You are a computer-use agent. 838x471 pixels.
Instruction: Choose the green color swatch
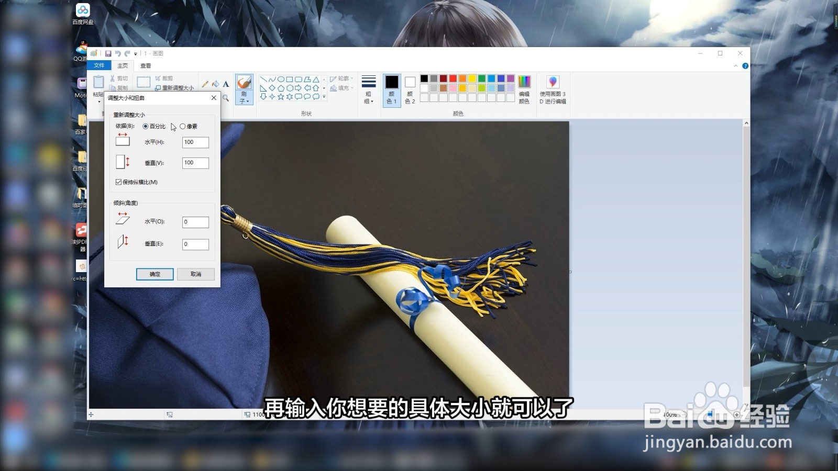pos(481,78)
